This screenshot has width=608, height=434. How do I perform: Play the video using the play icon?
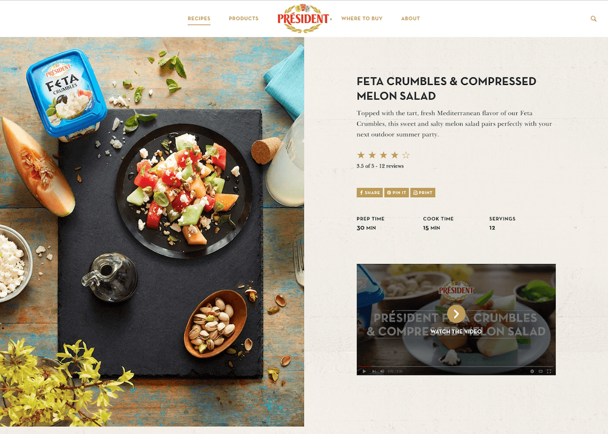[x=364, y=371]
